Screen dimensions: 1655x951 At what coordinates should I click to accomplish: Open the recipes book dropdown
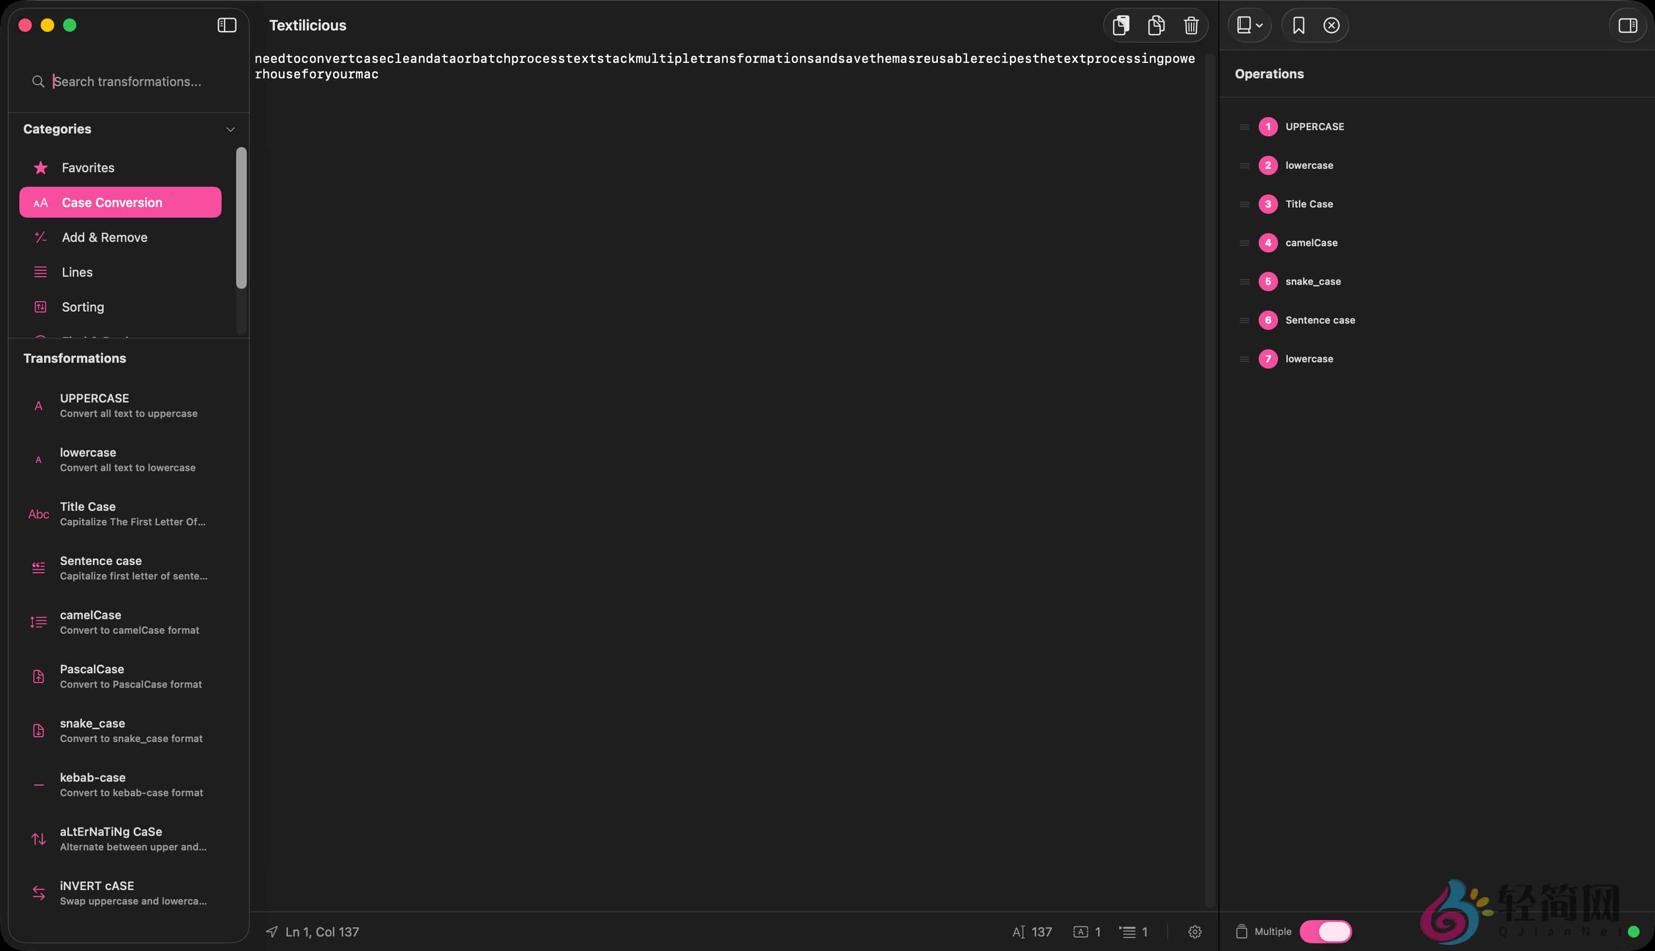click(x=1250, y=26)
